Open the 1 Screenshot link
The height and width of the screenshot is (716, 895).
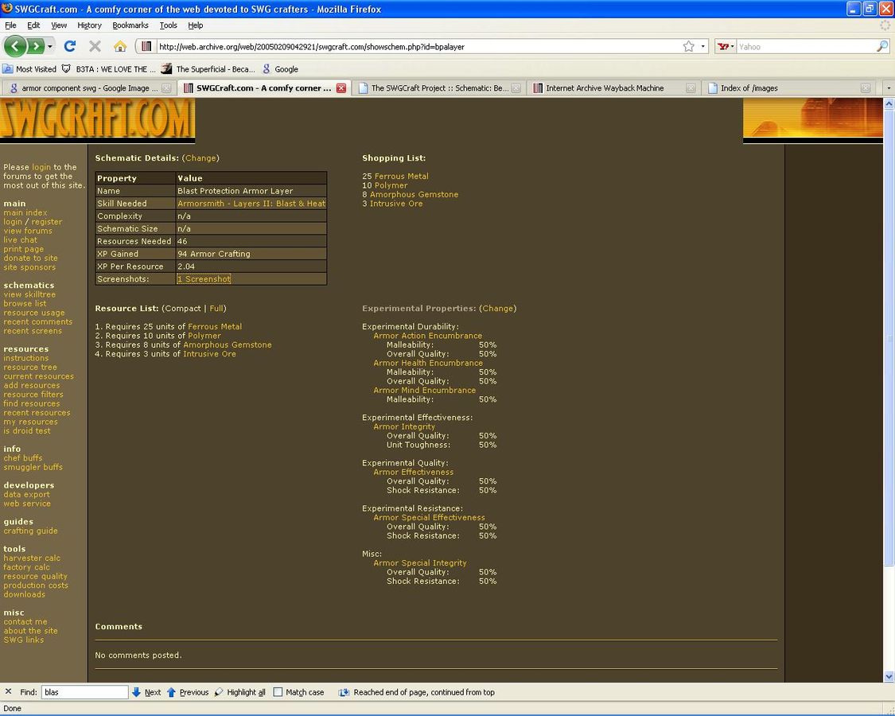click(204, 279)
